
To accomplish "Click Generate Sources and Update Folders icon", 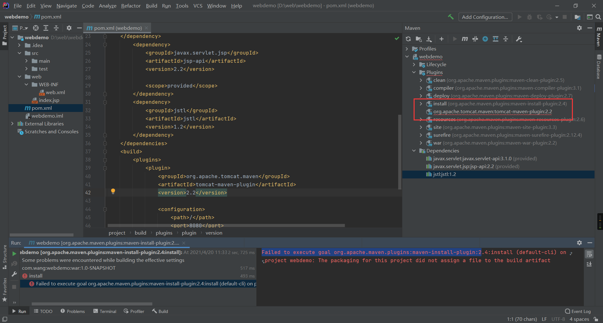I will point(419,39).
